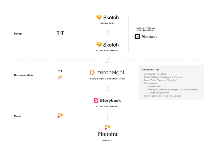Image resolution: width=215 pixels, height=152 pixels.
Task: Click the small Pinpoint icon in Documentation row
Action: 60,77
